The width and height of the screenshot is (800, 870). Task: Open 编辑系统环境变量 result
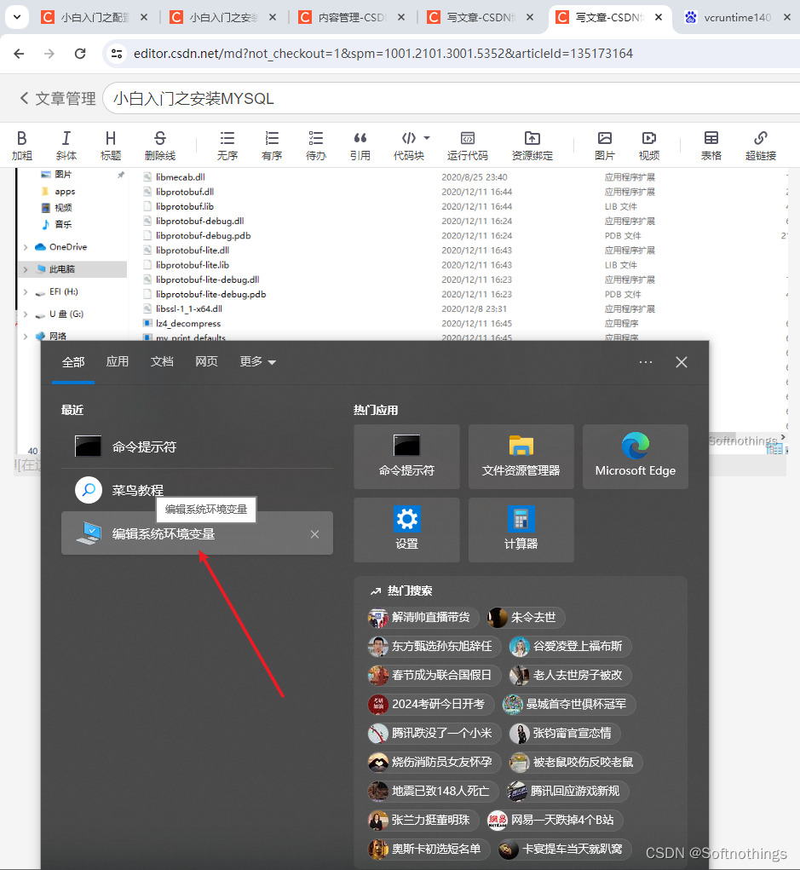[x=197, y=533]
